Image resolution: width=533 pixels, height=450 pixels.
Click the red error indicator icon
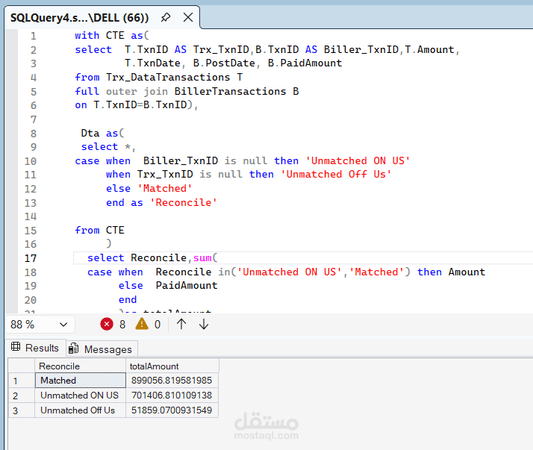click(x=107, y=324)
